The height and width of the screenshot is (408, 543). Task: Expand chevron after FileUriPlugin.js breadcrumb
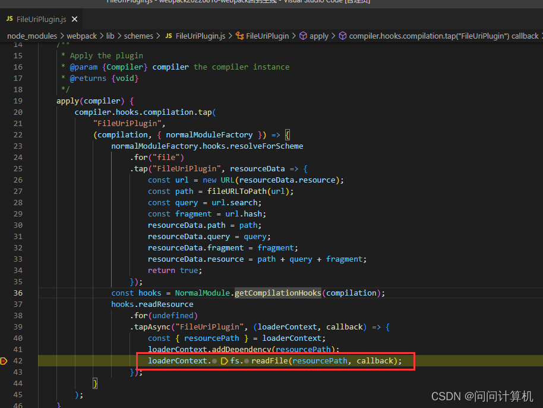tap(231, 36)
